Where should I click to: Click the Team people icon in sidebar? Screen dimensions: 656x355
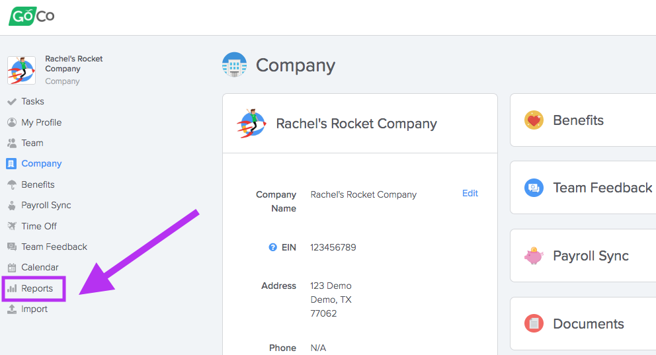click(x=12, y=143)
